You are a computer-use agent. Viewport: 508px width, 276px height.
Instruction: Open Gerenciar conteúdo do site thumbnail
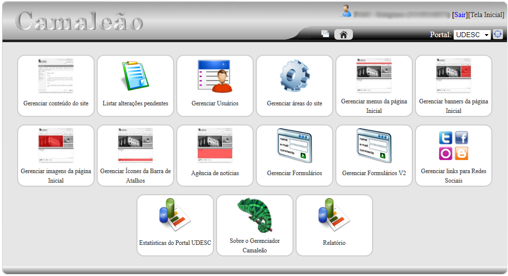pos(56,76)
